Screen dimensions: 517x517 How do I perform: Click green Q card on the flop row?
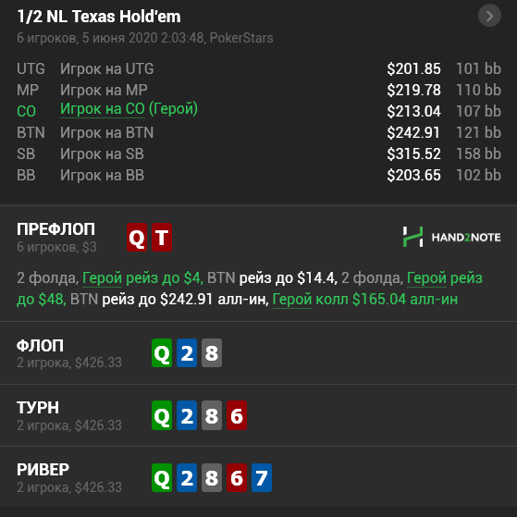162,352
